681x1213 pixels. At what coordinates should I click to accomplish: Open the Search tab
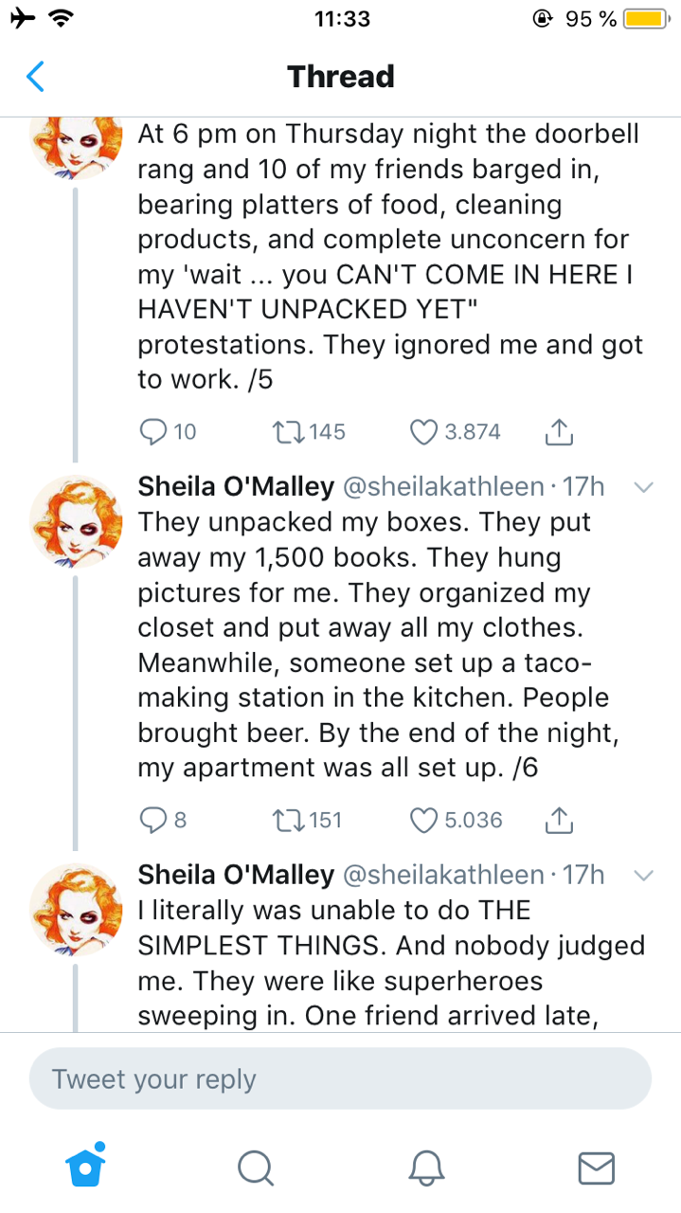[255, 1168]
